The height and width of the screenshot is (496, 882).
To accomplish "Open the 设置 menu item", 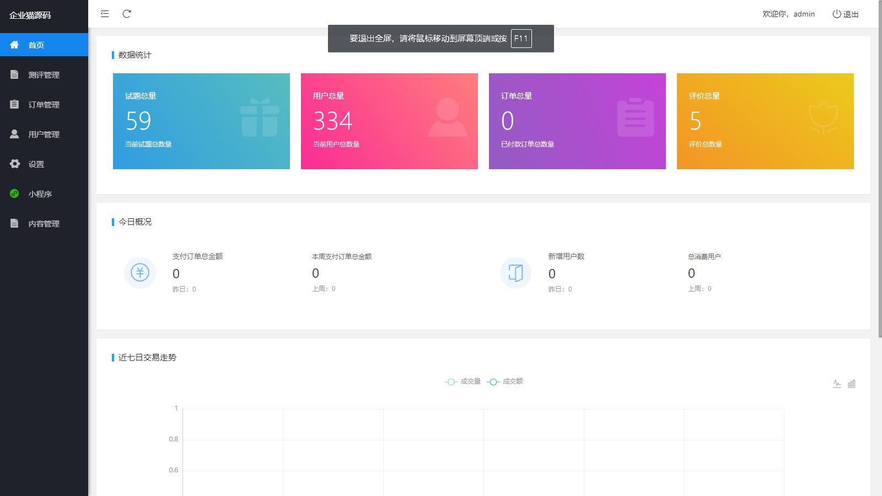I will [36, 164].
